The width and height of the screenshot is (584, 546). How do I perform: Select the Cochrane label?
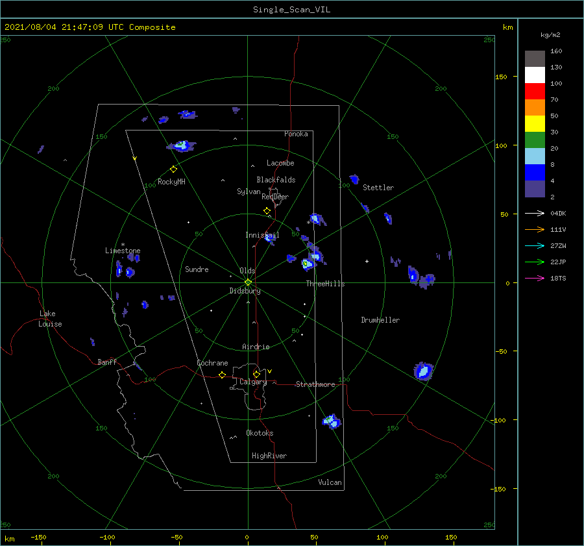pyautogui.click(x=212, y=363)
